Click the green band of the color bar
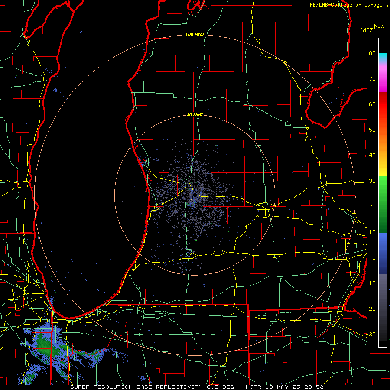390x390 pixels. [x=383, y=205]
